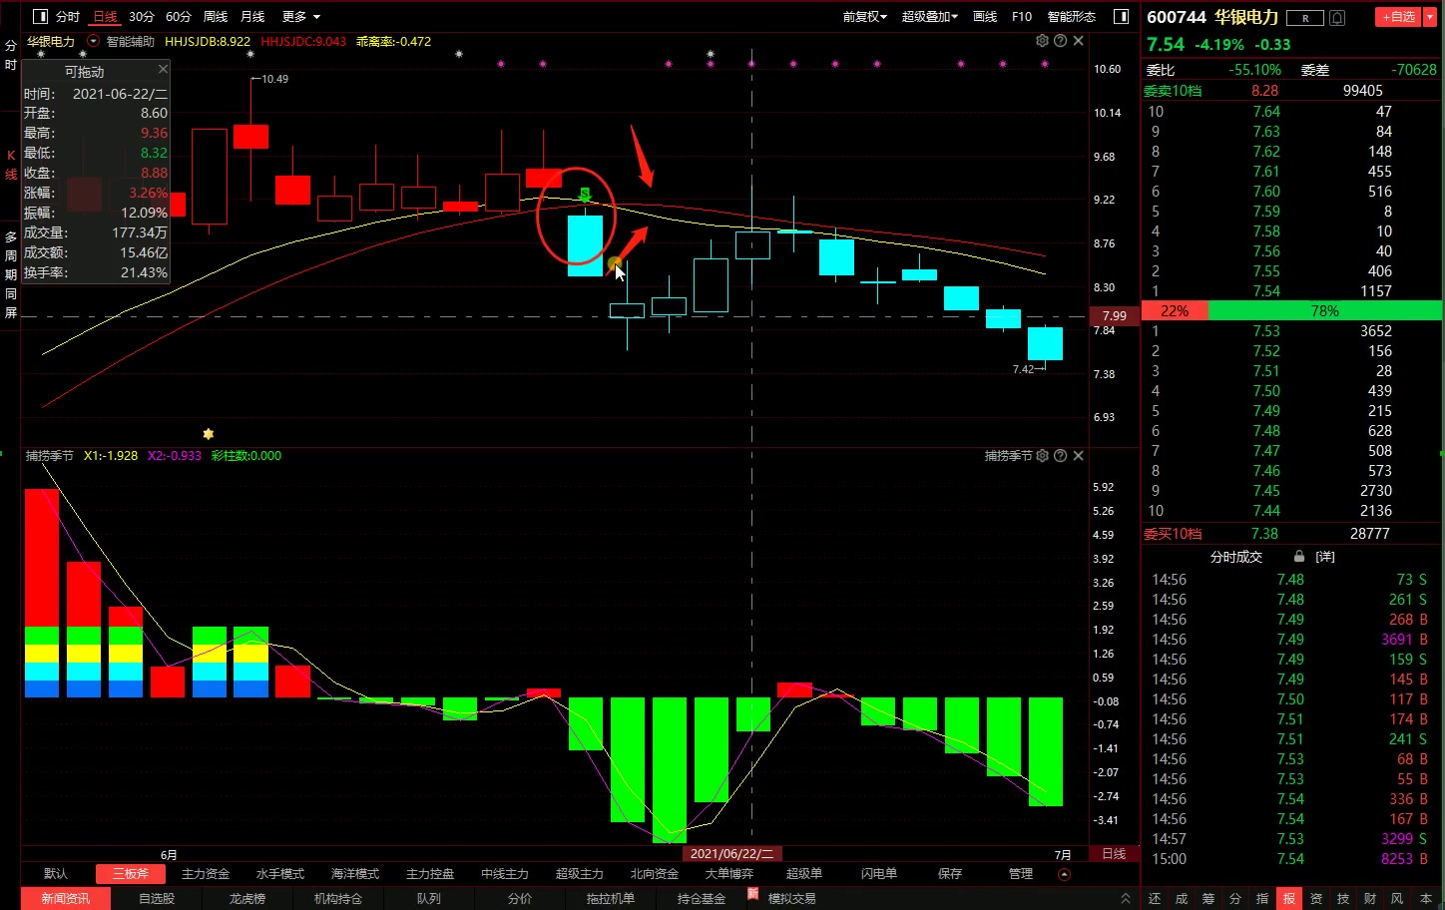The height and width of the screenshot is (910, 1445).
Task: Switch chart to 周线 weekly period
Action: (216, 17)
